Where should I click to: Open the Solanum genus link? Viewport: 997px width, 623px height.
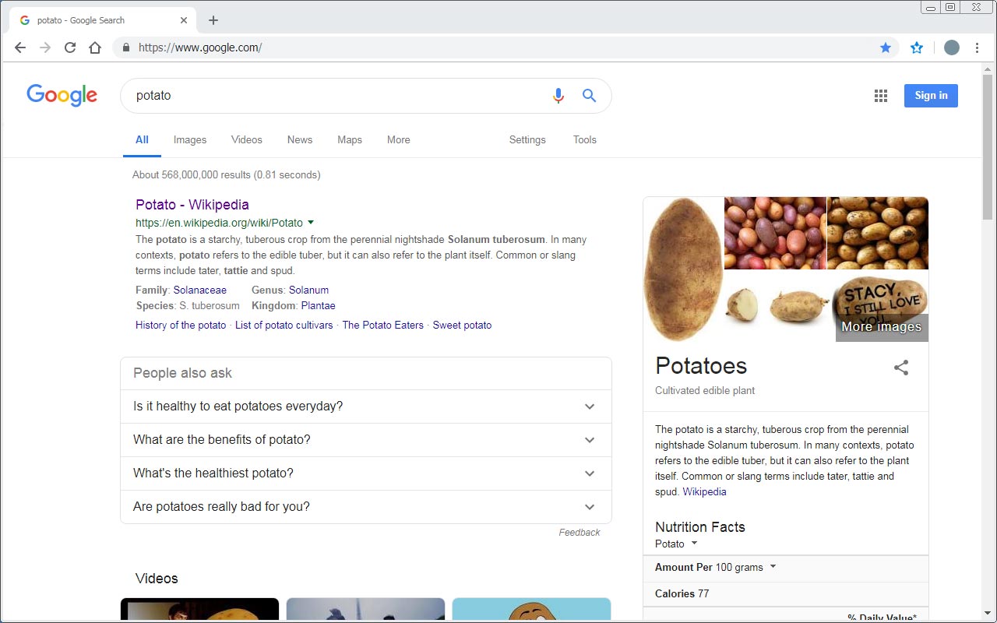pyautogui.click(x=309, y=290)
